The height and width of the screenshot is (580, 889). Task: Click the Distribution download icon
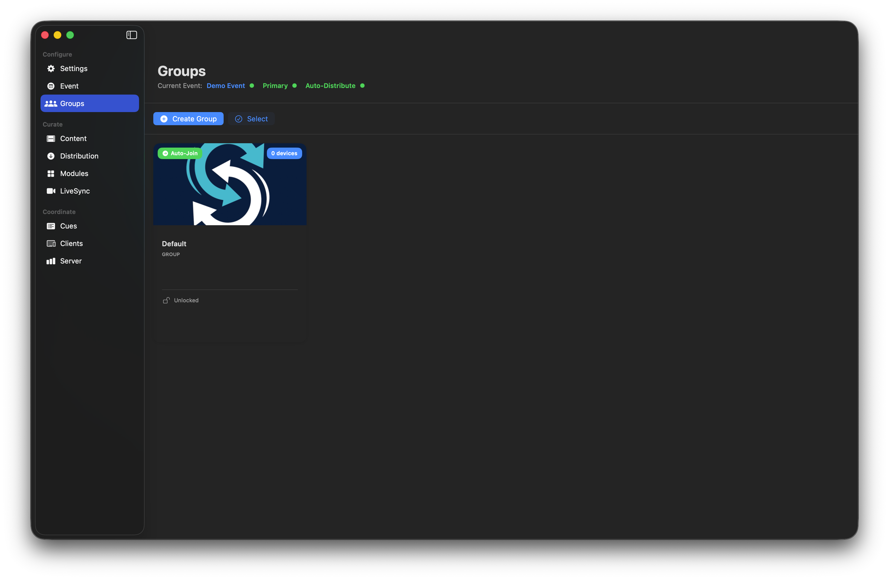[x=51, y=156]
